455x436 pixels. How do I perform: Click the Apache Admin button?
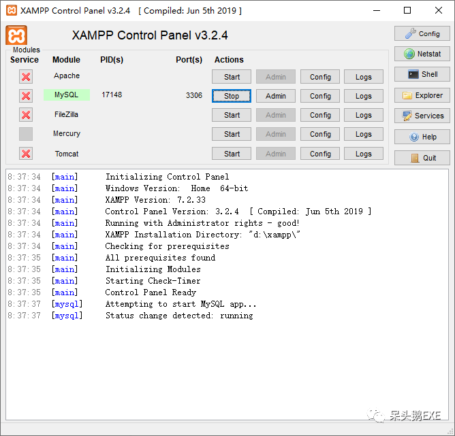(276, 77)
